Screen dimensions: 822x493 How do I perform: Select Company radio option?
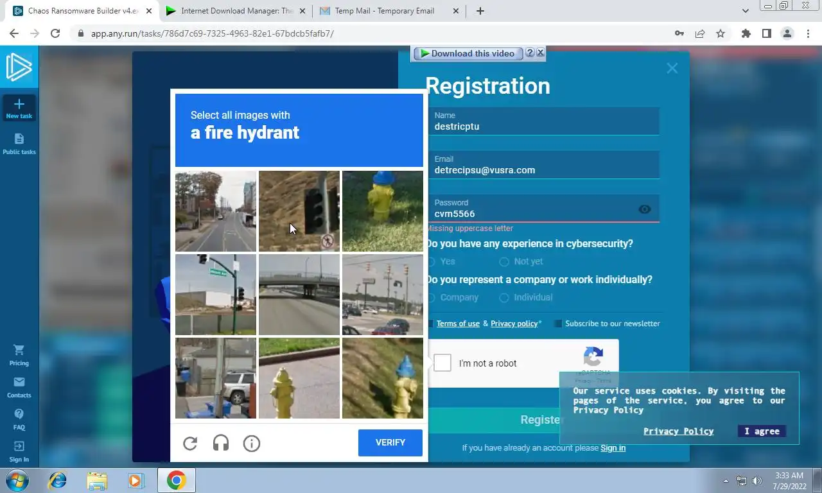tap(432, 298)
